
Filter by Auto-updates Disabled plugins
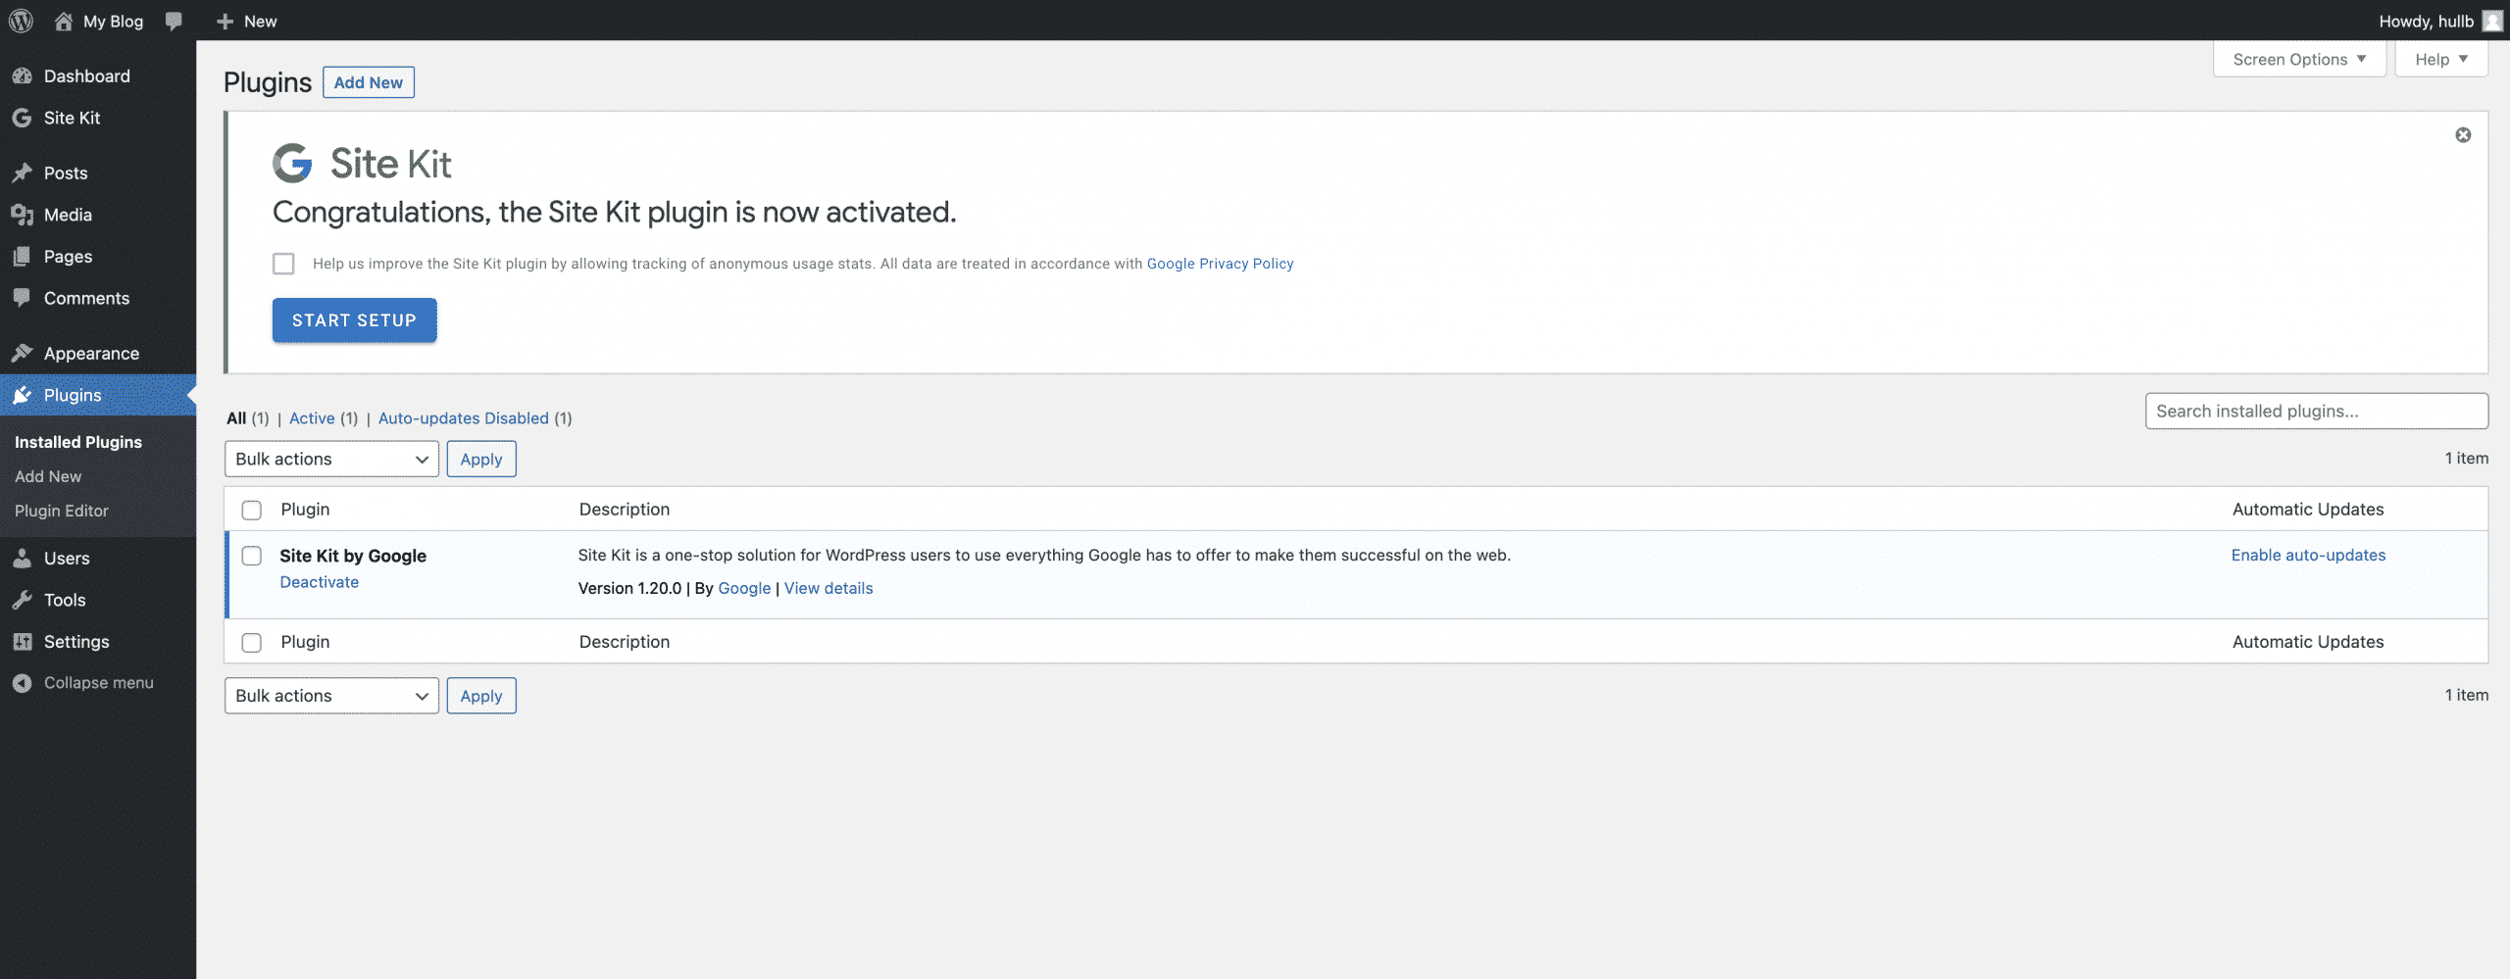(x=463, y=418)
